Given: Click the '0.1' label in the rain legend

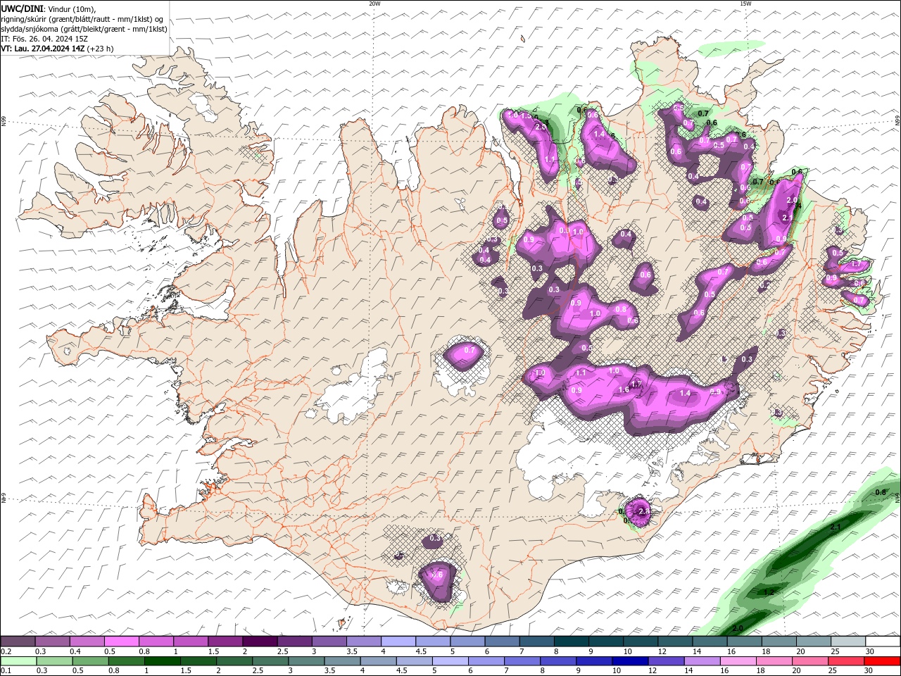Looking at the screenshot, I should tap(6, 671).
